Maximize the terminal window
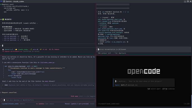 (x=188, y=1)
